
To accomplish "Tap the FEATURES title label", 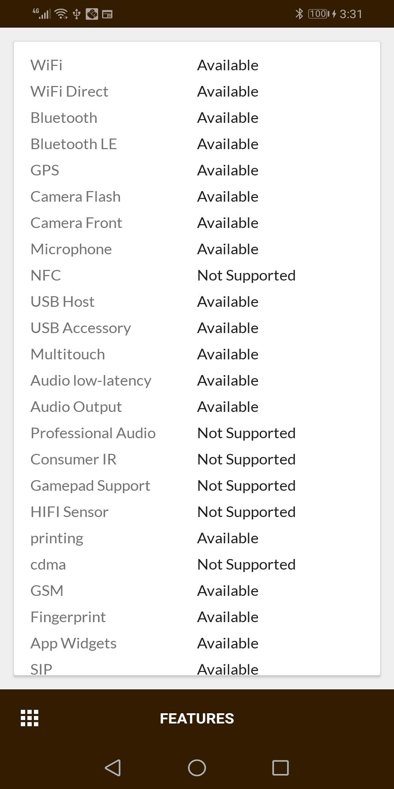I will 197,718.
